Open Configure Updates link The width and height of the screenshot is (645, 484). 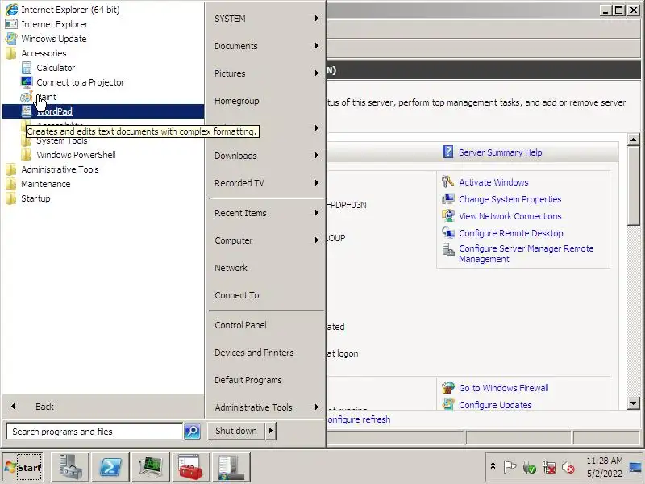(495, 405)
